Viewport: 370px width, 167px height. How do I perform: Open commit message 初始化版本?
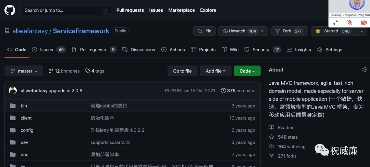102,118
